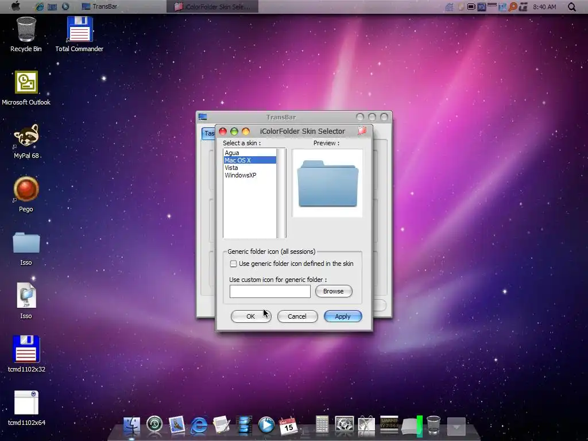
Task: Click the 8:40 AM clock in menu bar
Action: pos(544,7)
